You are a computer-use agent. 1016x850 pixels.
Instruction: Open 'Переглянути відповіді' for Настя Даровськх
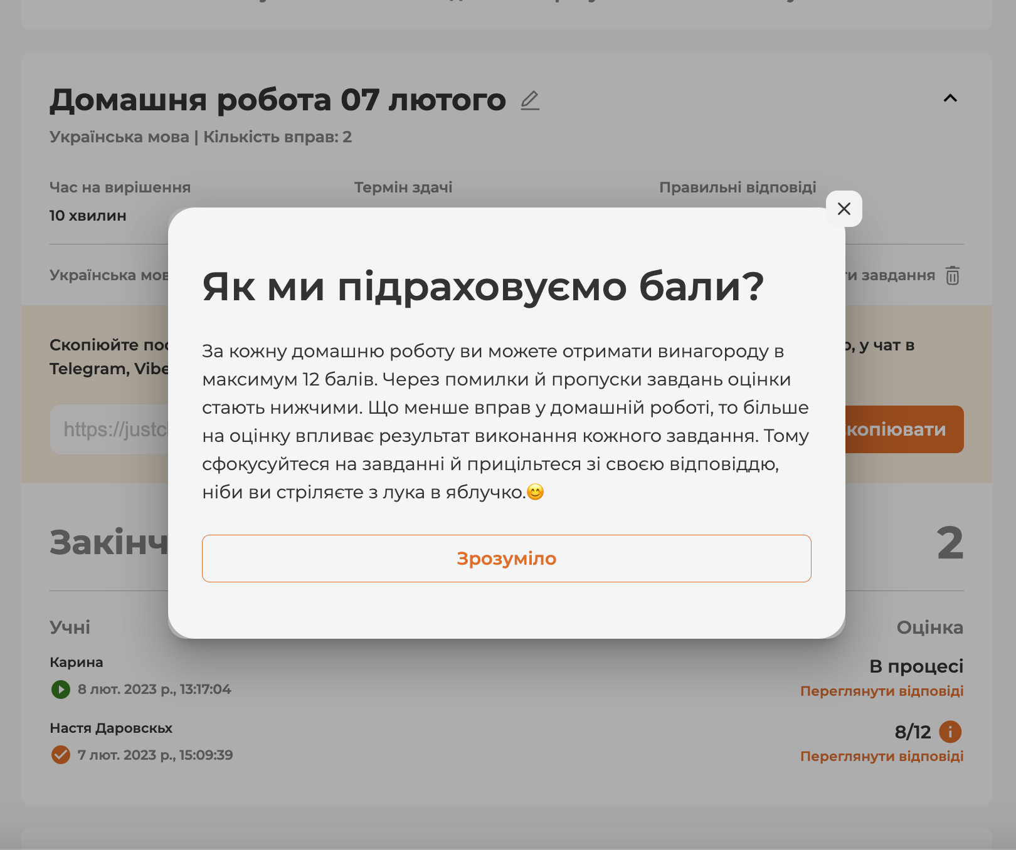click(x=881, y=756)
